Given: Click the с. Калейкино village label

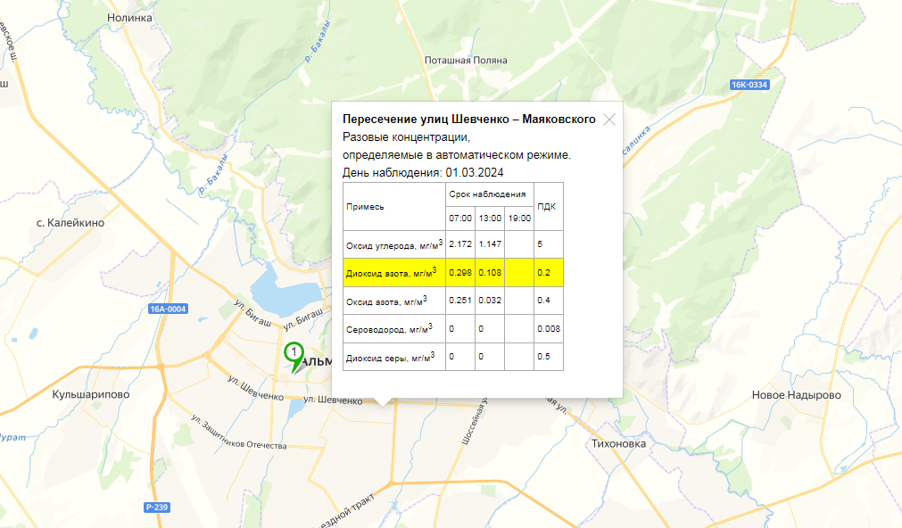Looking at the screenshot, I should pos(70,222).
